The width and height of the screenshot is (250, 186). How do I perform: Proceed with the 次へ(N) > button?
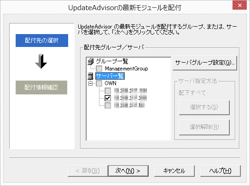click(128, 171)
